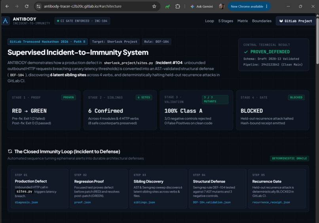319x223 pixels.
Task: Click the GitLab fox icon in the GitLab Project button
Action: (281, 21)
